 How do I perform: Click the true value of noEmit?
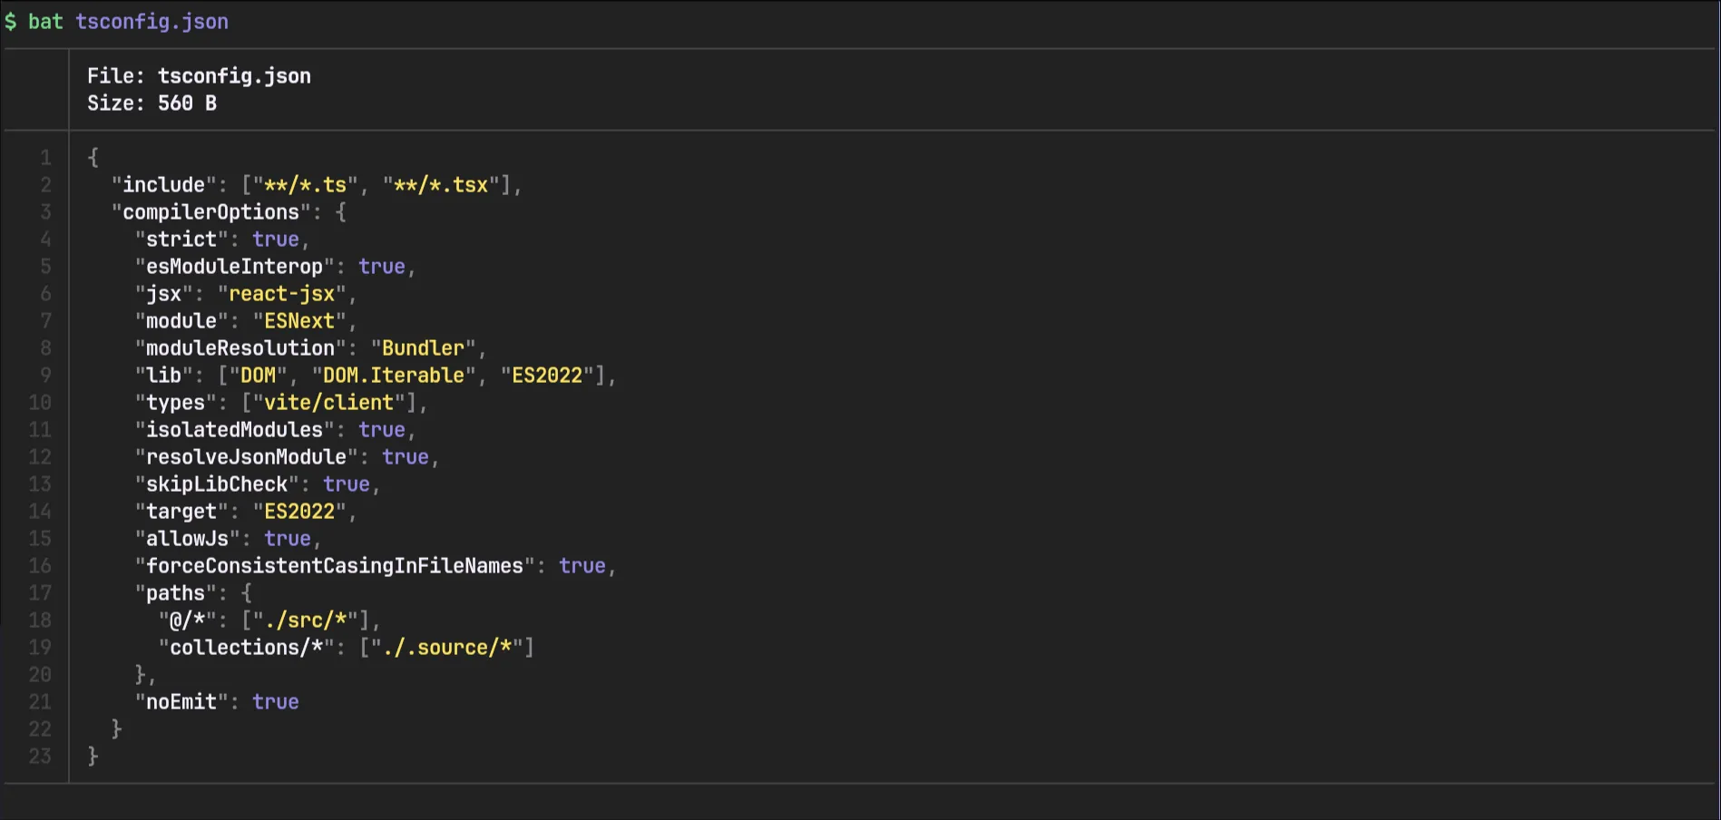(276, 702)
